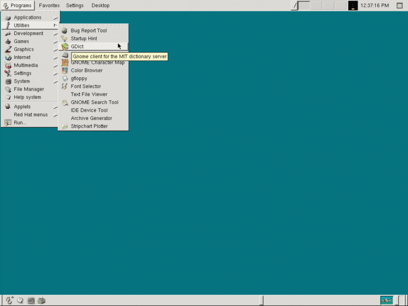Click the GNOME Search Tool magnifier icon
Screen dimensions: 408x306
(x=65, y=103)
